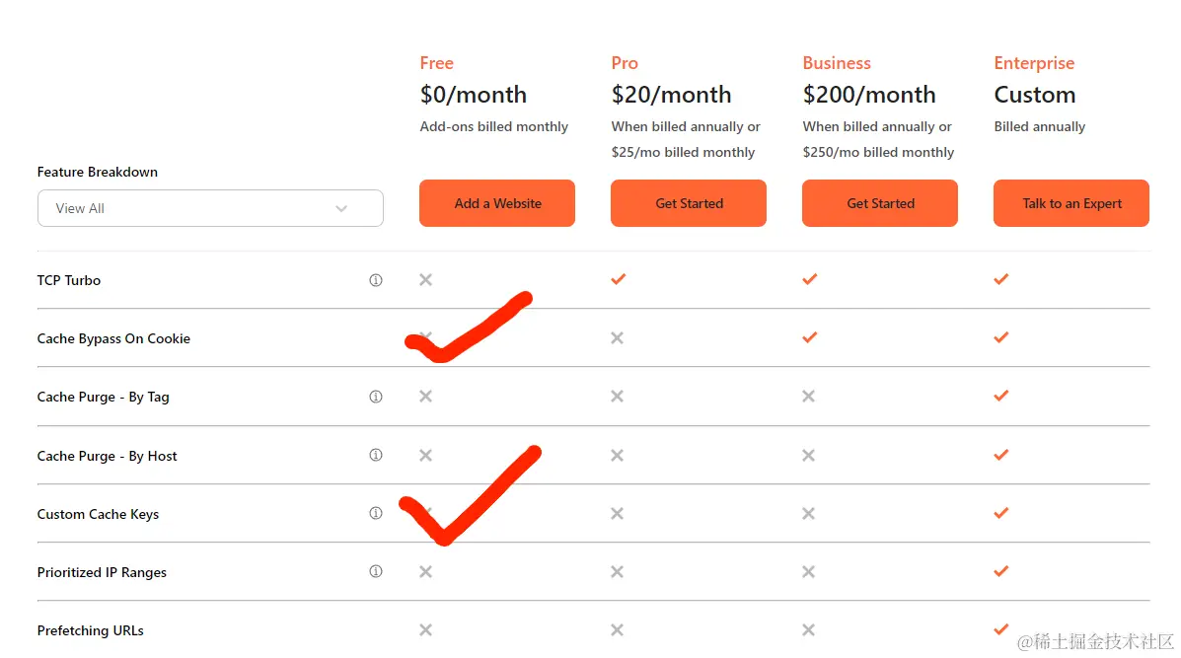Click the info icon beside TCP Turbo
This screenshot has width=1181, height=658.
(375, 280)
